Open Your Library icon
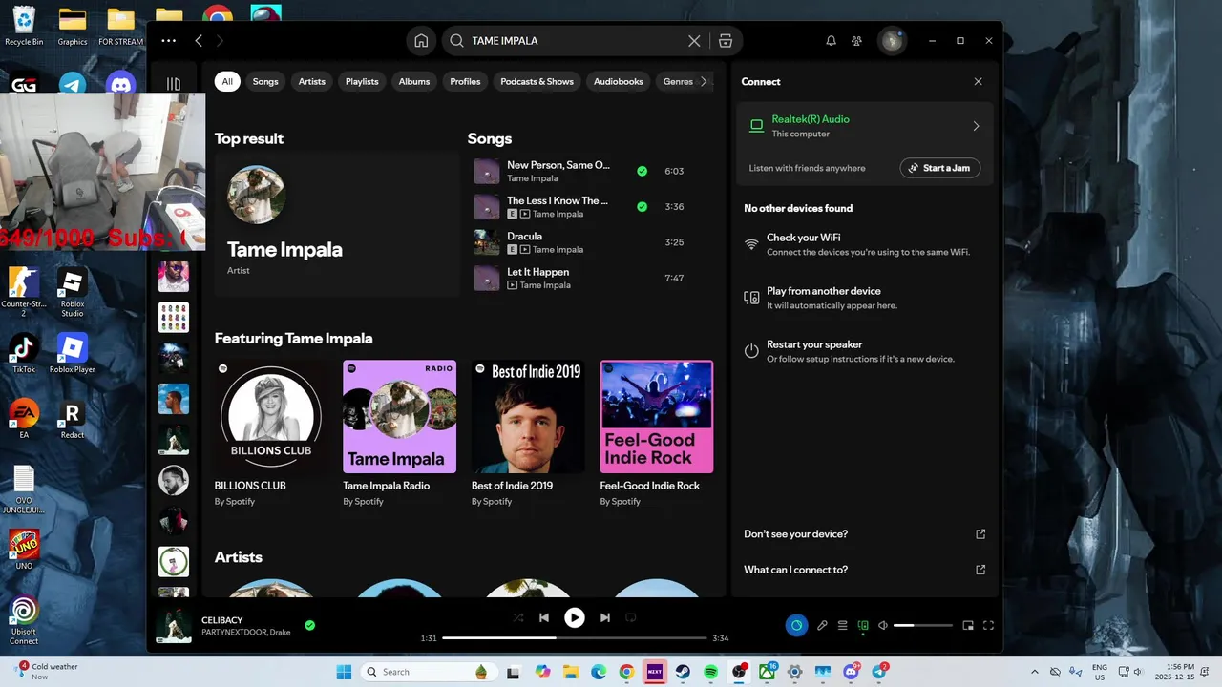 (174, 84)
